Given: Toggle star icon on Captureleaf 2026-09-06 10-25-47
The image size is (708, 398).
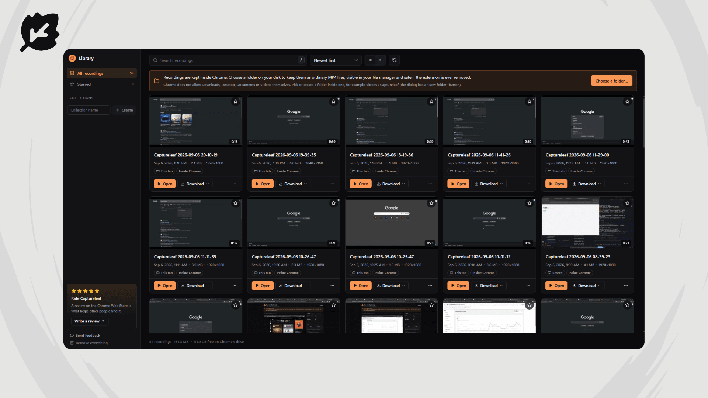Looking at the screenshot, I should click(431, 203).
